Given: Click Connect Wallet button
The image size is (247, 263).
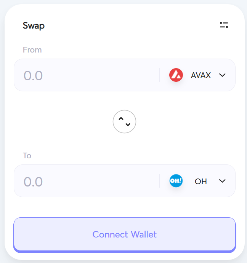Looking at the screenshot, I should 125,235.
